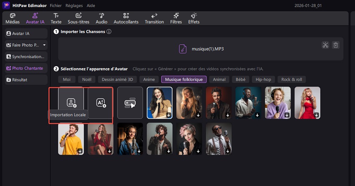
Task: Select the man in yellow shirt avatar
Action: [71, 138]
